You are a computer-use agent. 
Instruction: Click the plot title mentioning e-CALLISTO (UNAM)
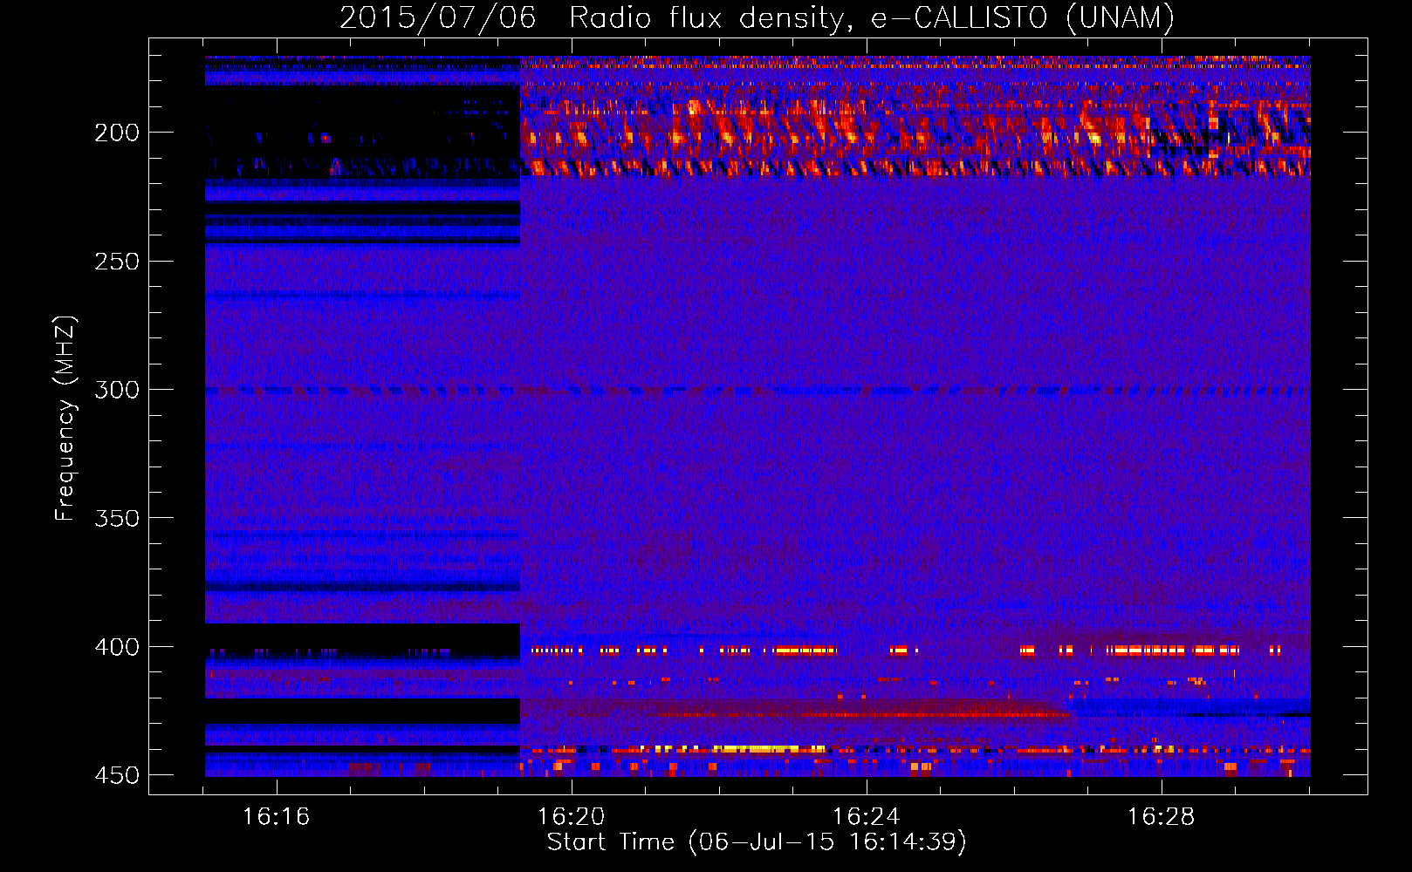[x=757, y=17]
